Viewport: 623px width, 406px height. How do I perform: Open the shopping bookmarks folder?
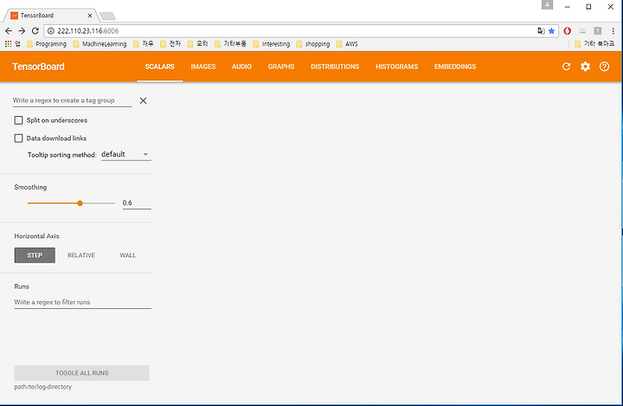[x=313, y=44]
